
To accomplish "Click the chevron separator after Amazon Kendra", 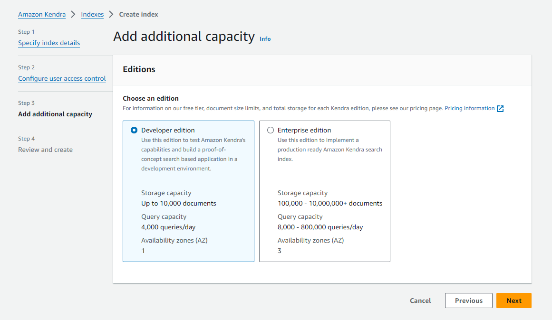I will click(x=73, y=14).
